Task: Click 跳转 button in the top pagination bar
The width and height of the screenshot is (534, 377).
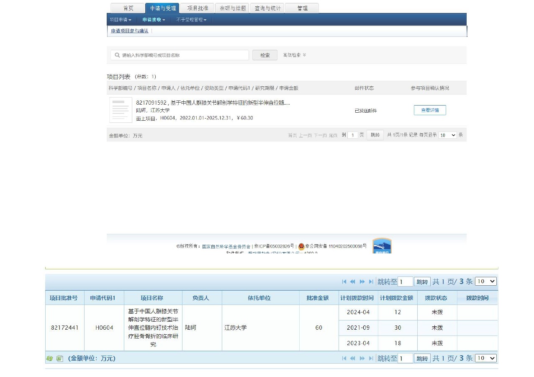Action: 422,282
